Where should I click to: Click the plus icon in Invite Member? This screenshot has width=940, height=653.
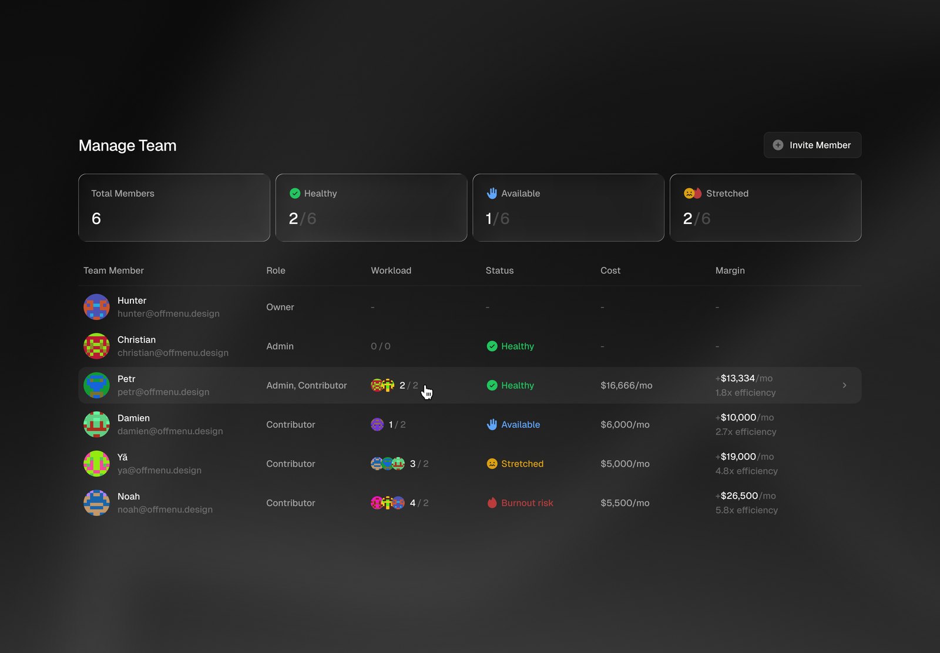(778, 145)
